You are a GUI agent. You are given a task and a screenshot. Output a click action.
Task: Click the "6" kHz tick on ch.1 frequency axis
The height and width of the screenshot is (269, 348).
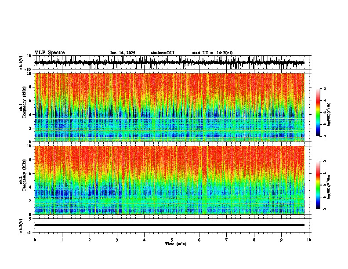(31, 101)
